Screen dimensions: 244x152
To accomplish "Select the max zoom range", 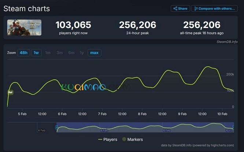I will [95, 53].
